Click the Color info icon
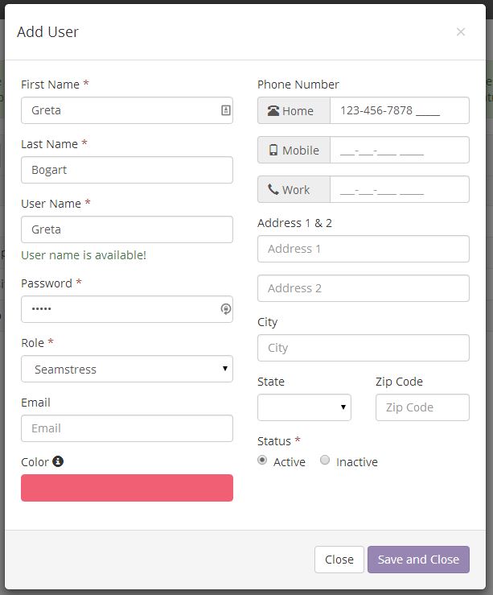493x595 pixels. point(58,461)
